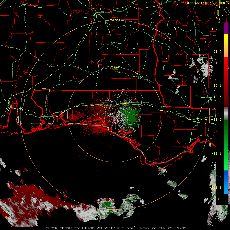Select the -47.6 scale value
The image size is (230, 230).
point(216,142)
